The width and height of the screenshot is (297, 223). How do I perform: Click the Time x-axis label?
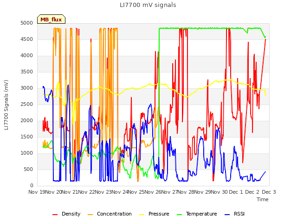263,199
